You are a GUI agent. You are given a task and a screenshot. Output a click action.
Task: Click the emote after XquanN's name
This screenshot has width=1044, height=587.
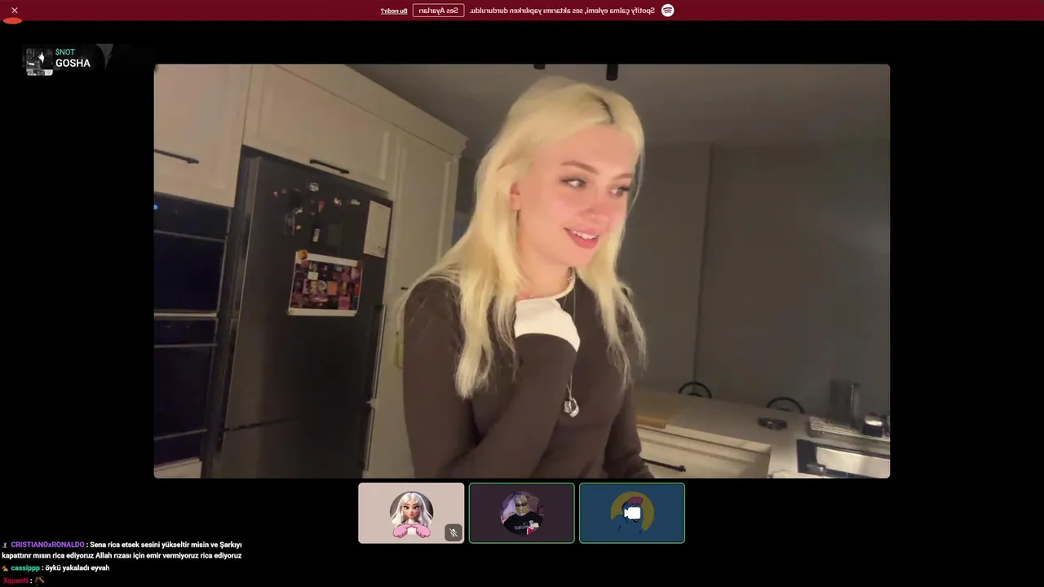(39, 580)
